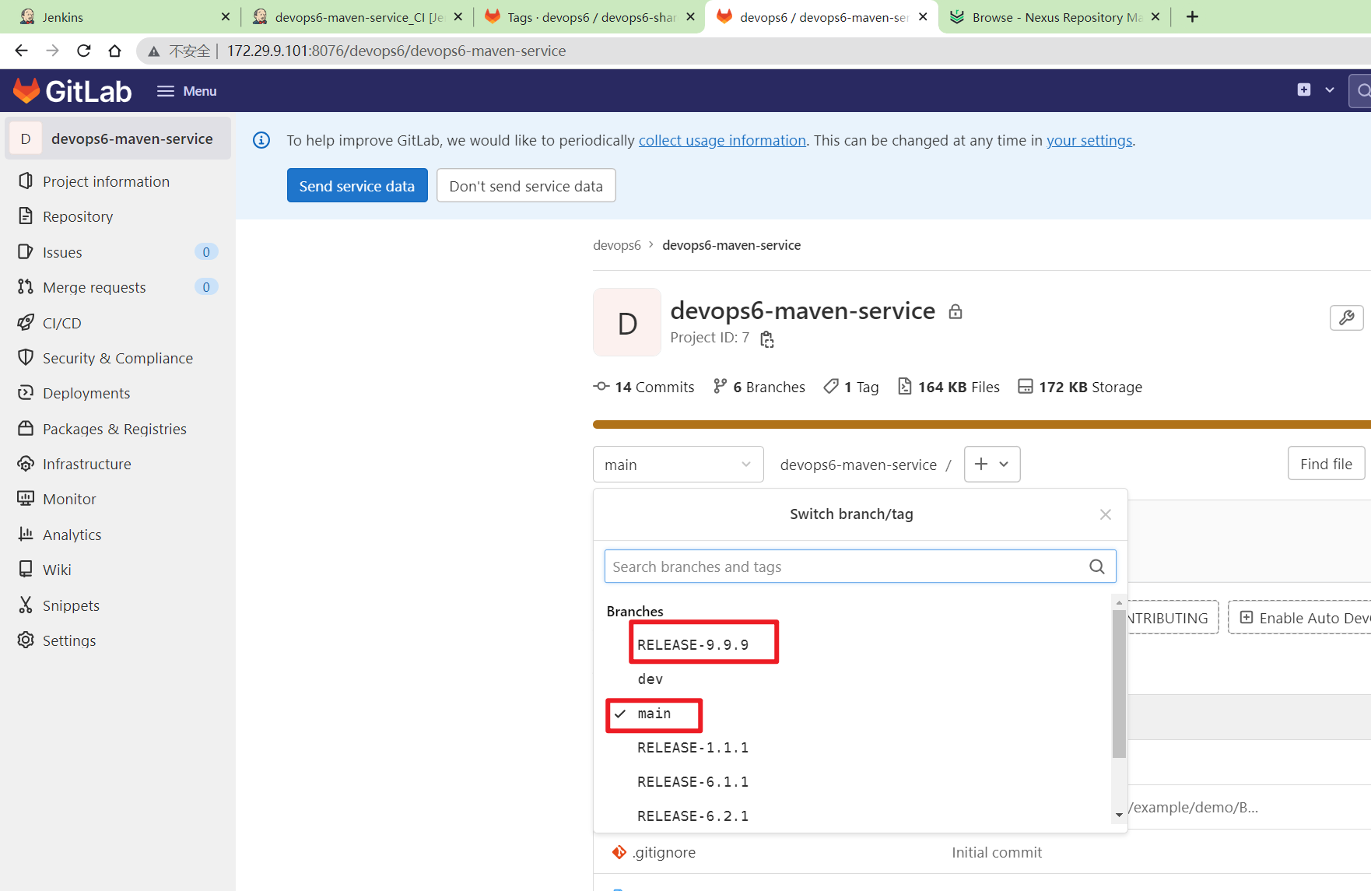
Task: Click the new item plus icon in header
Action: coord(1304,90)
